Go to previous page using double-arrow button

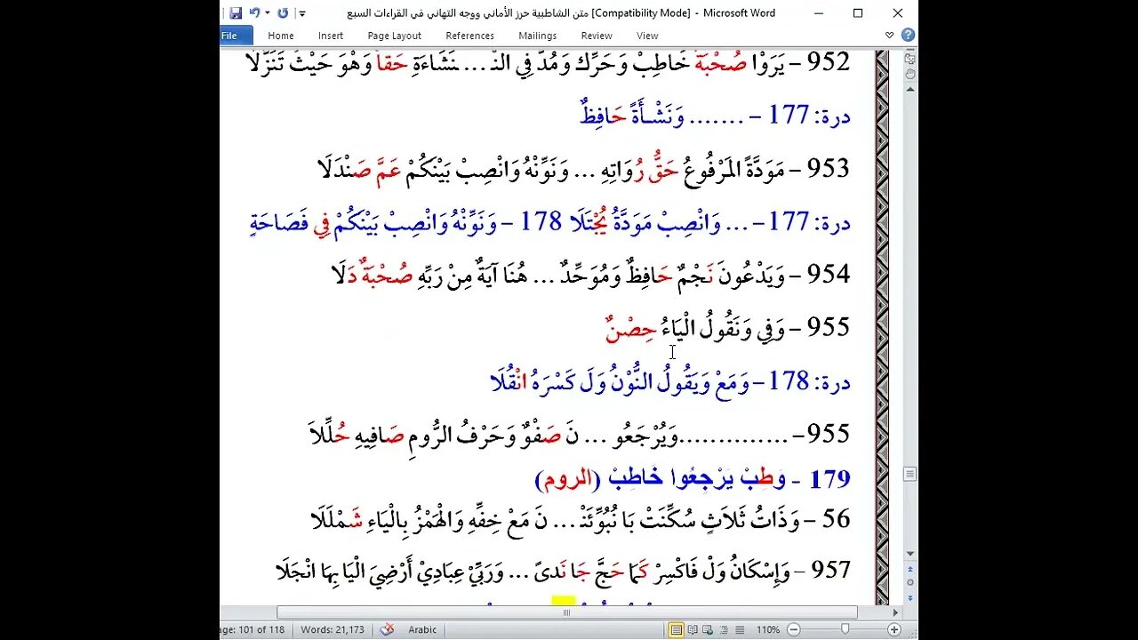click(910, 570)
